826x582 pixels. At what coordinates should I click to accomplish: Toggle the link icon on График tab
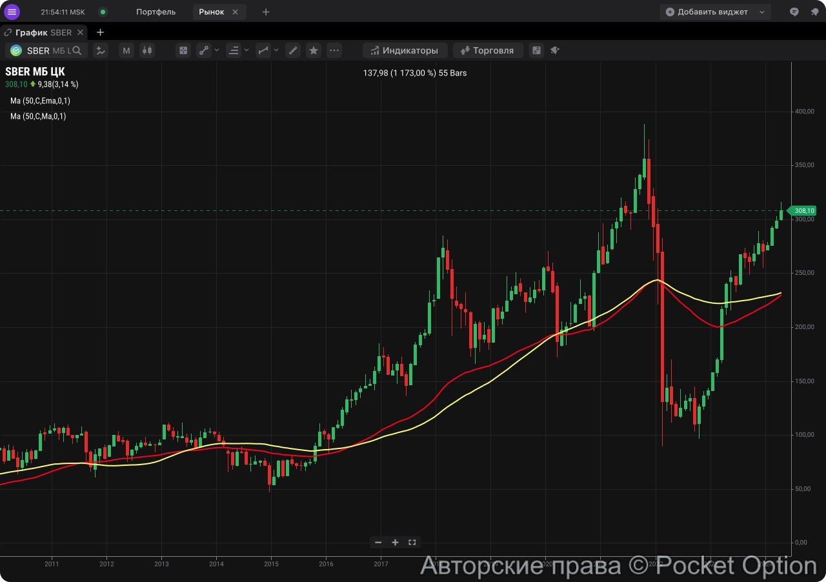tap(8, 32)
